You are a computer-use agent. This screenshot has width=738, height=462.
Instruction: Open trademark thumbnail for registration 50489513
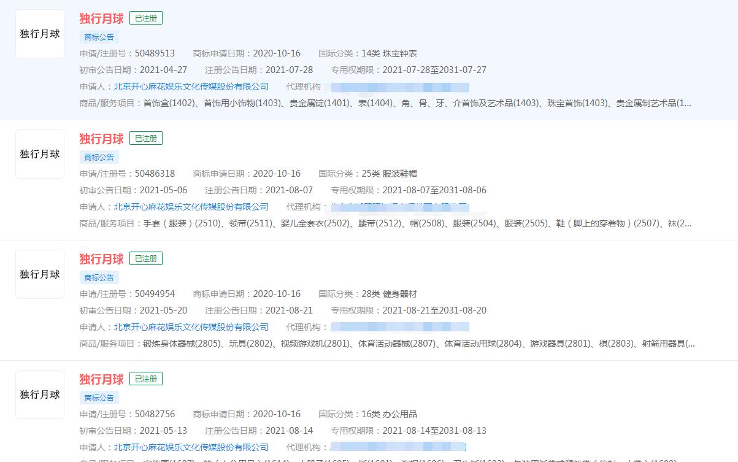coord(40,34)
